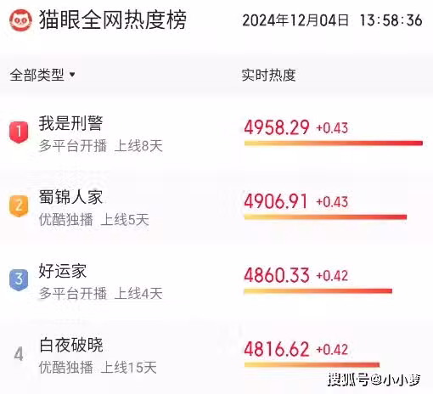Click the 搜狐号@小小萝 watermark
This screenshot has width=433, height=394.
coord(374,380)
